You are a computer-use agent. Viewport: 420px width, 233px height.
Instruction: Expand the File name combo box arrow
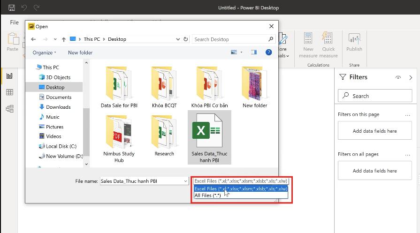point(185,181)
